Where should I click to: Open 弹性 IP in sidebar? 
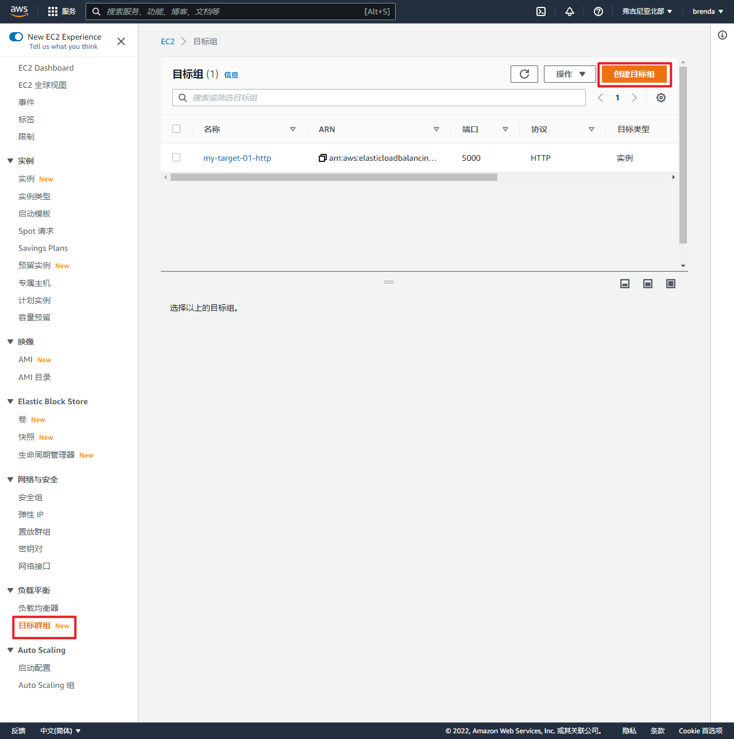pos(31,514)
